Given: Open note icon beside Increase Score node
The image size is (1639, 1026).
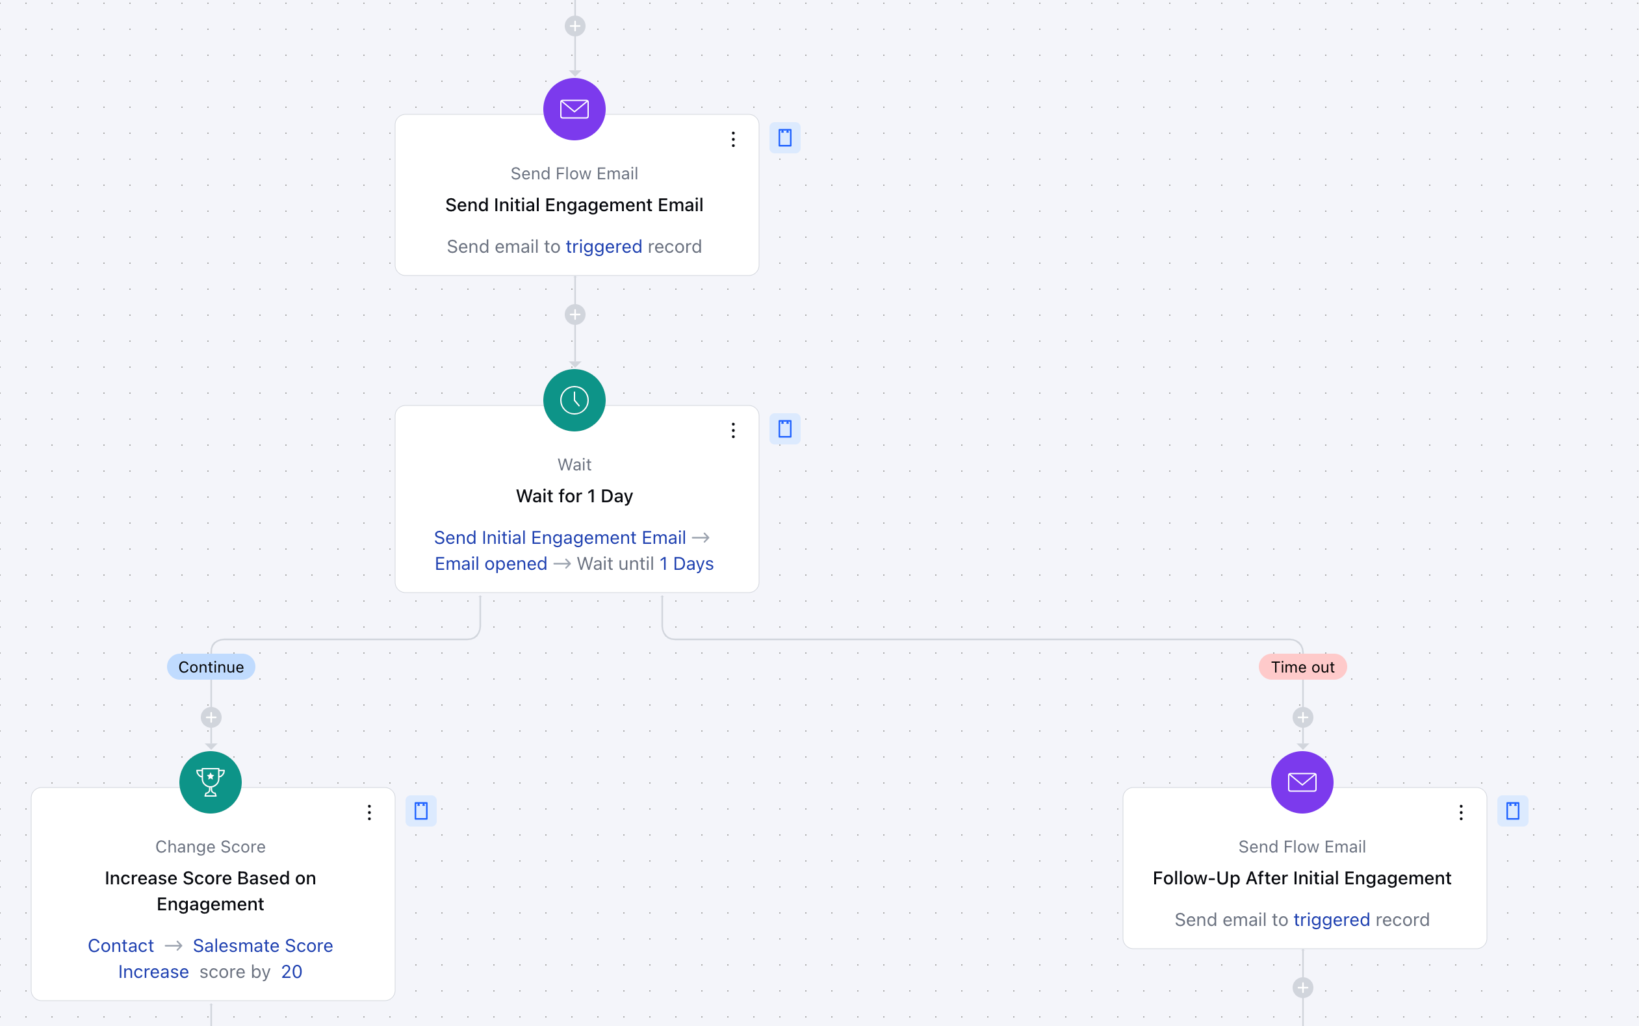Looking at the screenshot, I should (420, 811).
